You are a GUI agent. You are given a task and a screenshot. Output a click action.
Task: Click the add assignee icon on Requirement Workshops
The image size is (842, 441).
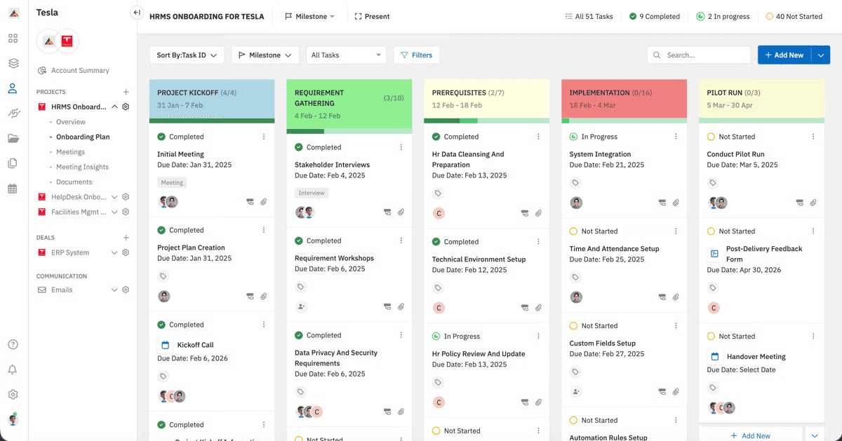tap(301, 306)
